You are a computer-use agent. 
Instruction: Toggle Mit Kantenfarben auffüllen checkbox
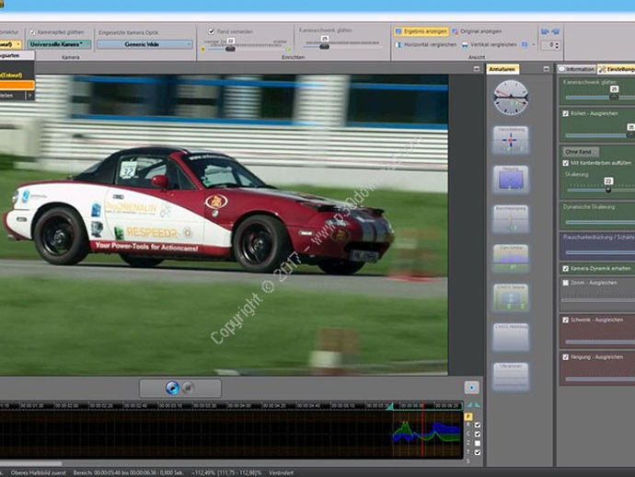coord(565,163)
